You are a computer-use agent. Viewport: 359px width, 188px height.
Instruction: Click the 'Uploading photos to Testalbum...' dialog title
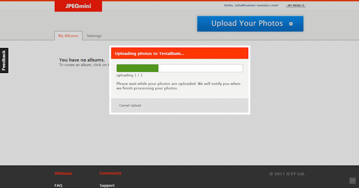pyautogui.click(x=149, y=53)
